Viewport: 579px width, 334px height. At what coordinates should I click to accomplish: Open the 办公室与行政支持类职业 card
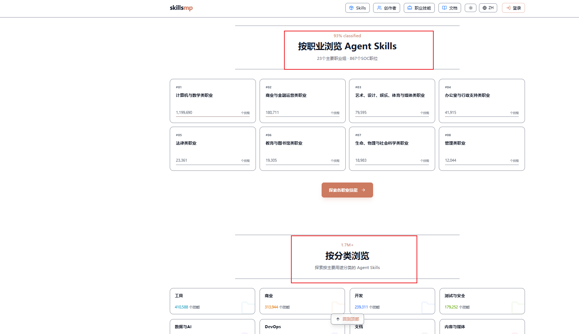pos(482,101)
